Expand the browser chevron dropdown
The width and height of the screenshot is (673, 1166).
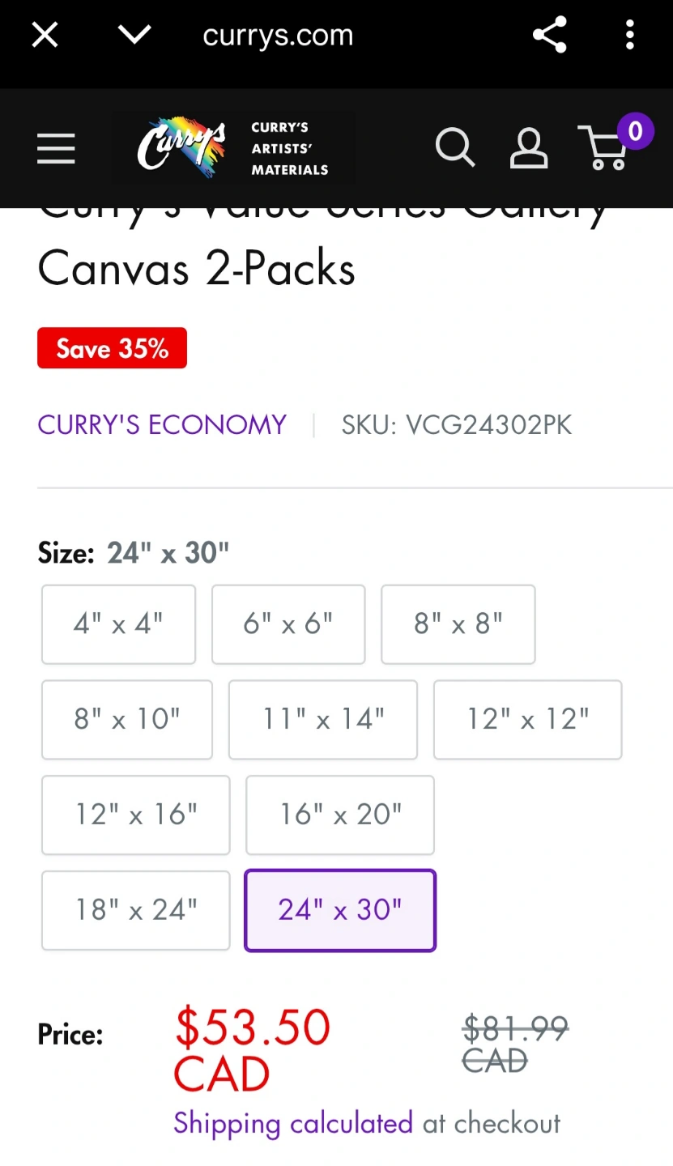[134, 34]
